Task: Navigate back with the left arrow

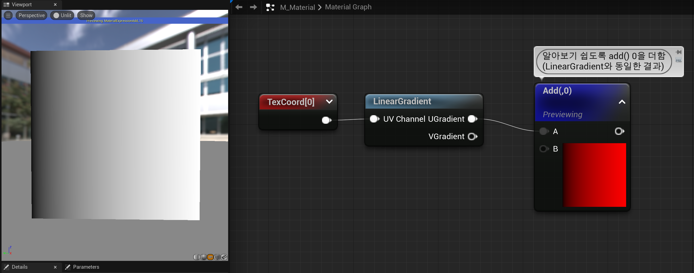Action: point(239,7)
